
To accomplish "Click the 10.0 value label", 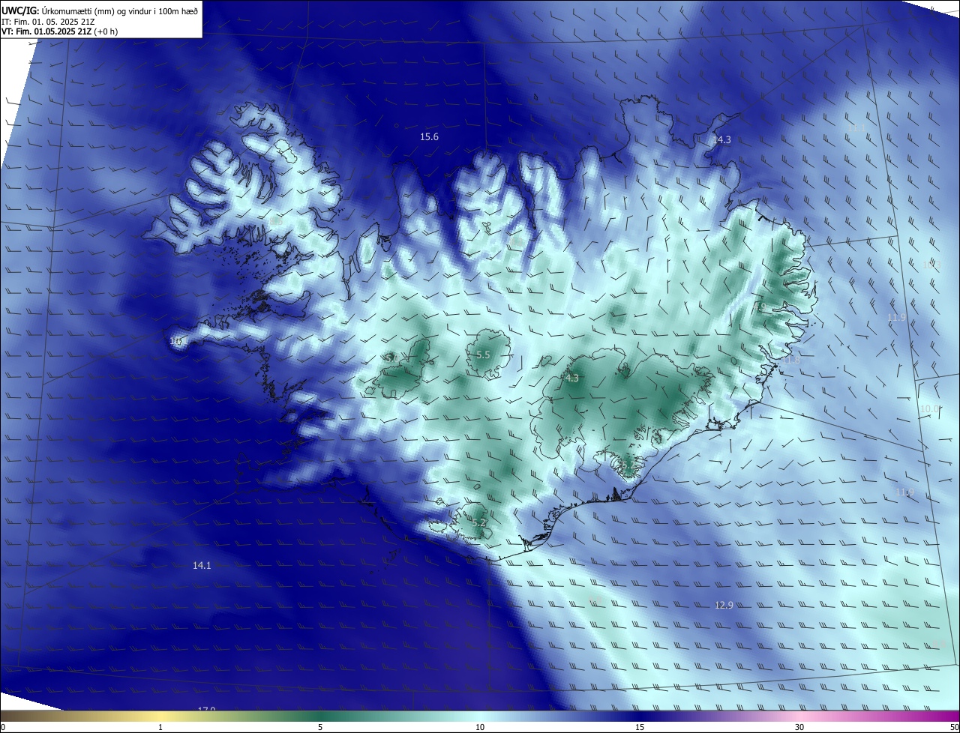I will click(929, 409).
